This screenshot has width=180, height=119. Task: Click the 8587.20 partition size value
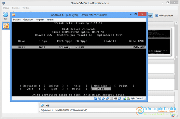(x=138, y=47)
